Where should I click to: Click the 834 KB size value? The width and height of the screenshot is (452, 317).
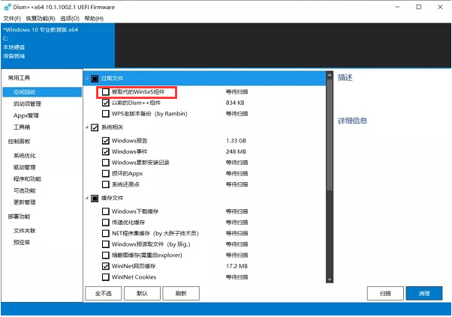pos(235,103)
